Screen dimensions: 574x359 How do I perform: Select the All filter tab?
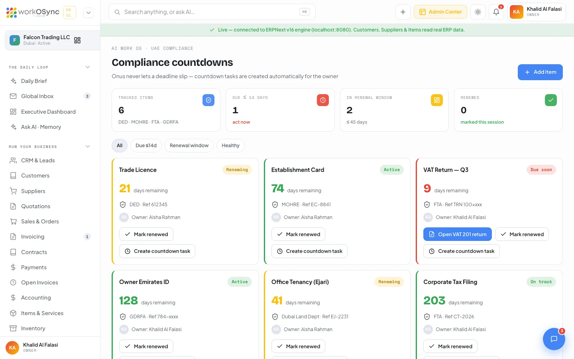120,146
